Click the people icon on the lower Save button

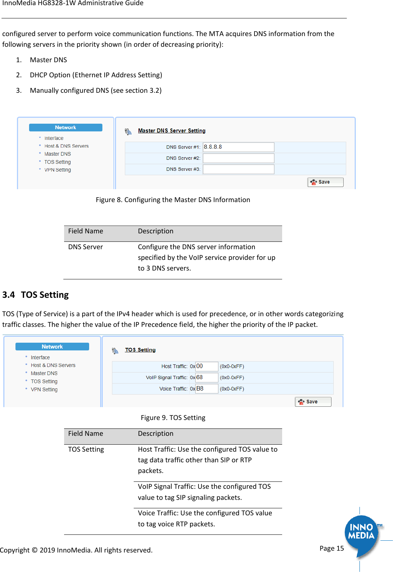click(301, 401)
